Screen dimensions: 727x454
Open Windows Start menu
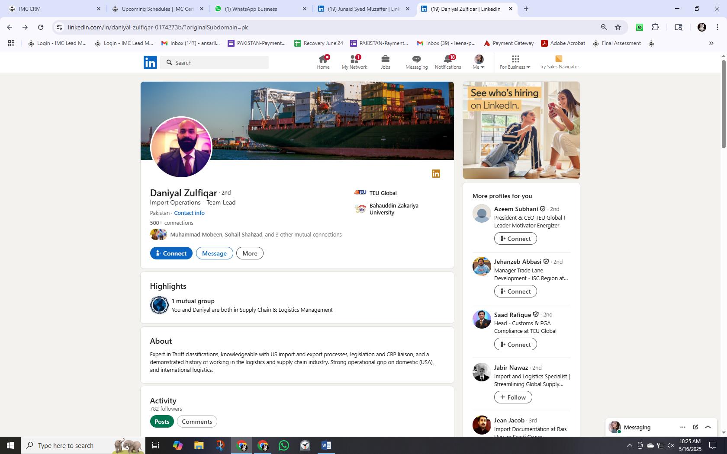10,445
